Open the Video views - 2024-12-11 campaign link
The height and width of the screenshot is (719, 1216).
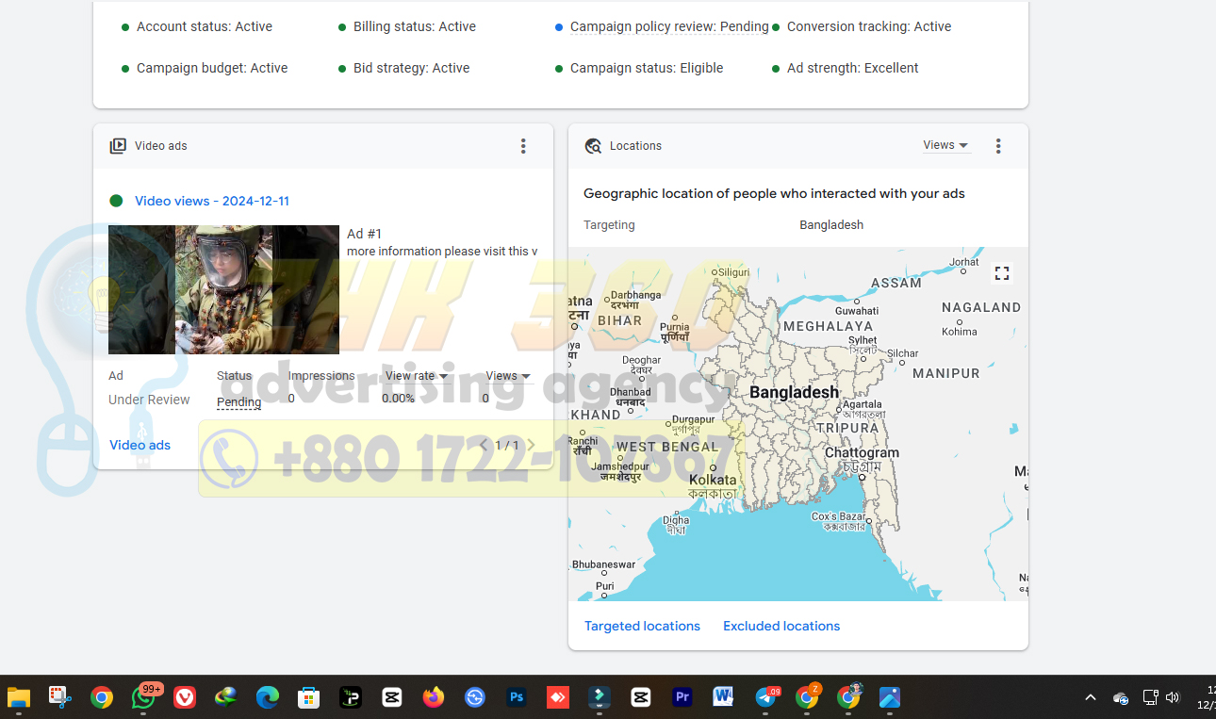[x=212, y=201]
